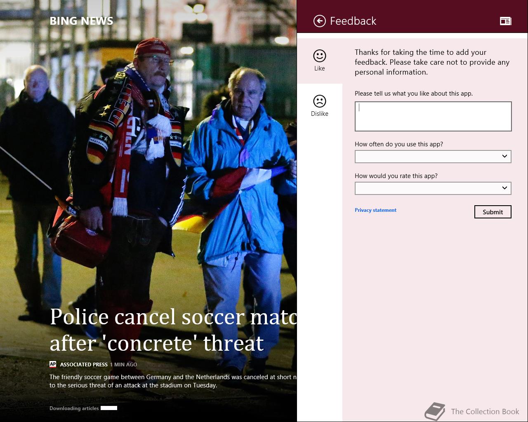Screen dimensions: 528x422
Task: Open the Privacy statement link
Action: coord(375,210)
